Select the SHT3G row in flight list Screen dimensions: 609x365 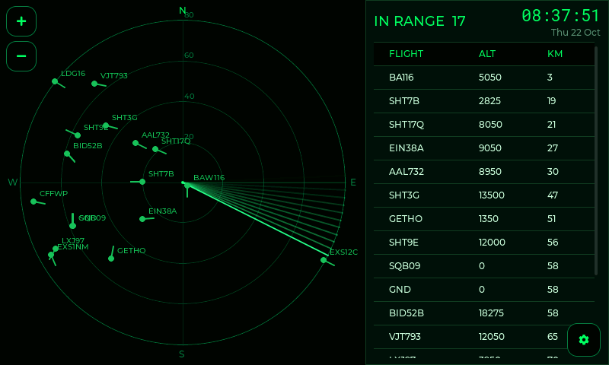pos(484,195)
